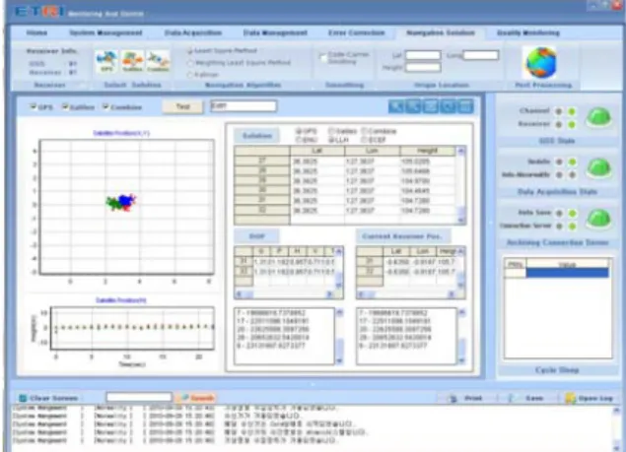Click the middle blue chart toolbar icon

pos(431,106)
